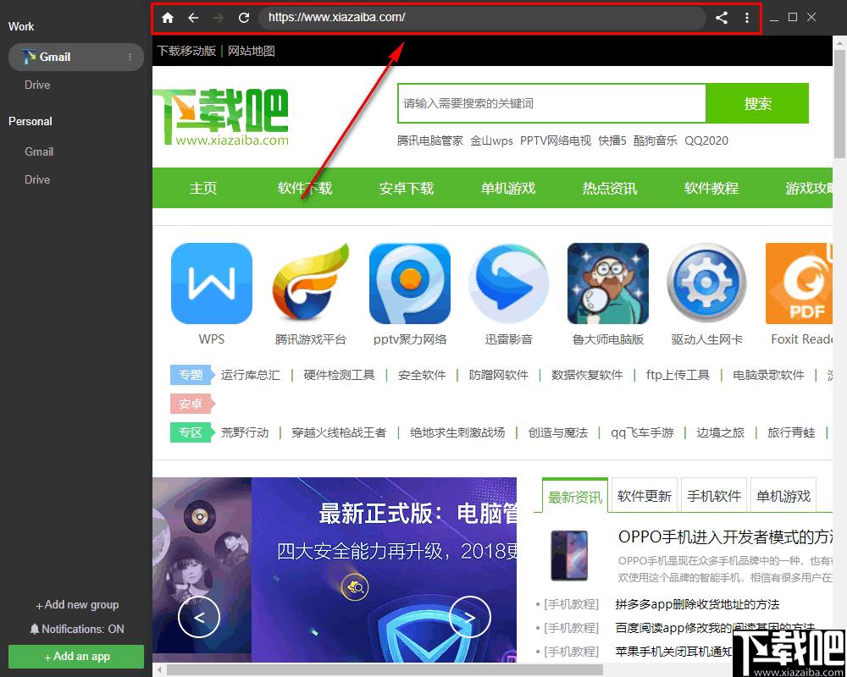Open QQ2020 hot search link
This screenshot has width=847, height=677.
point(706,141)
